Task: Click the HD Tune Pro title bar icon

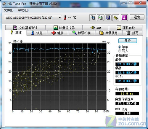Action: click(x=4, y=4)
